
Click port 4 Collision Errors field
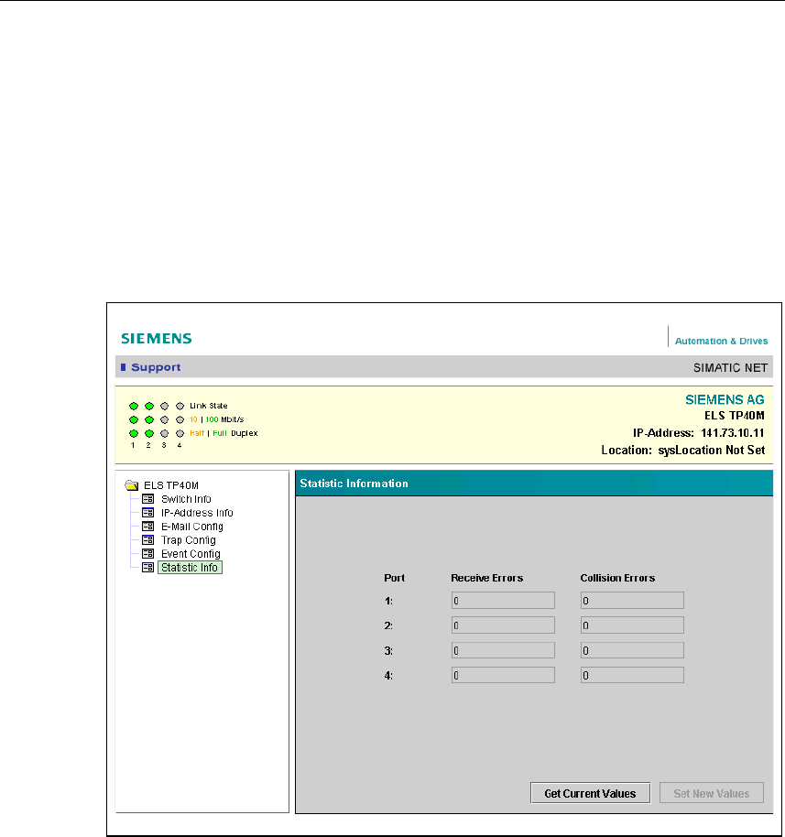point(632,675)
